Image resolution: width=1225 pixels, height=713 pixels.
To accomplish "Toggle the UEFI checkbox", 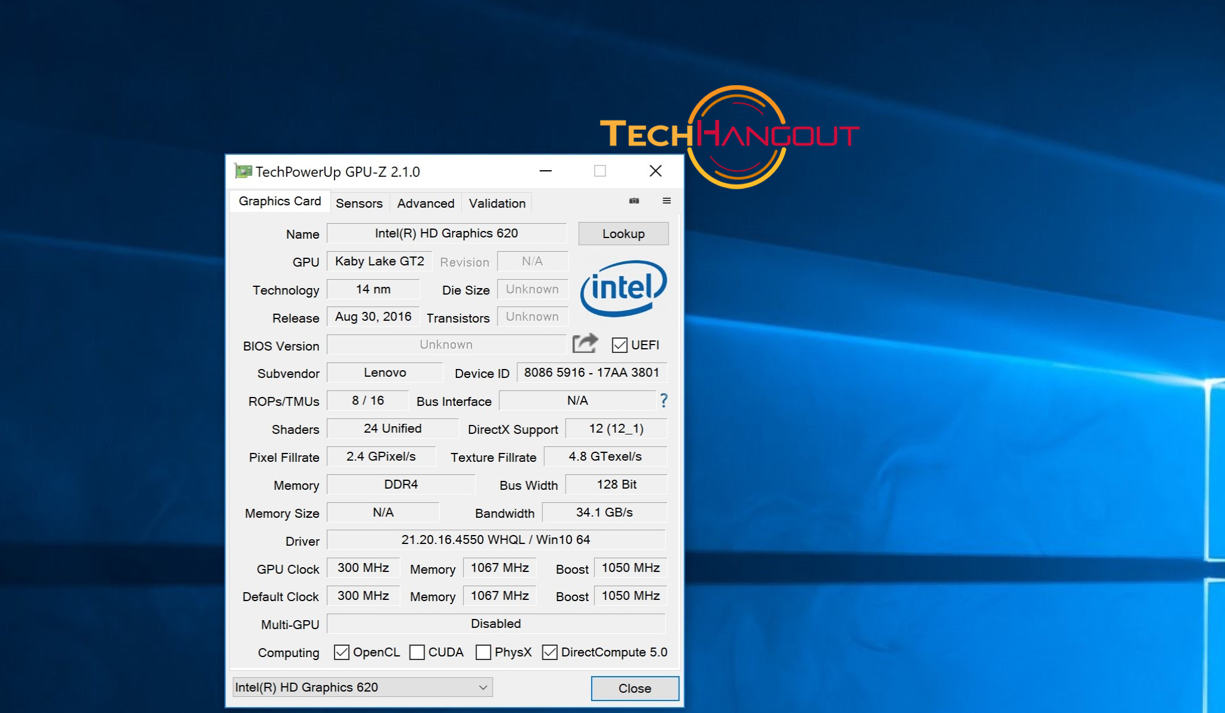I will (x=620, y=345).
